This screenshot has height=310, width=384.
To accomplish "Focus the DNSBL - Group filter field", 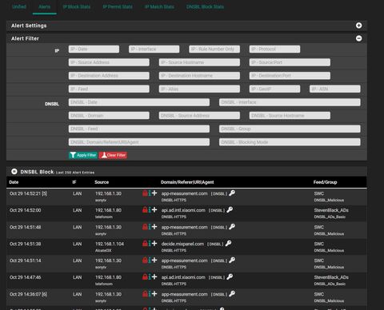I will coord(290,129).
